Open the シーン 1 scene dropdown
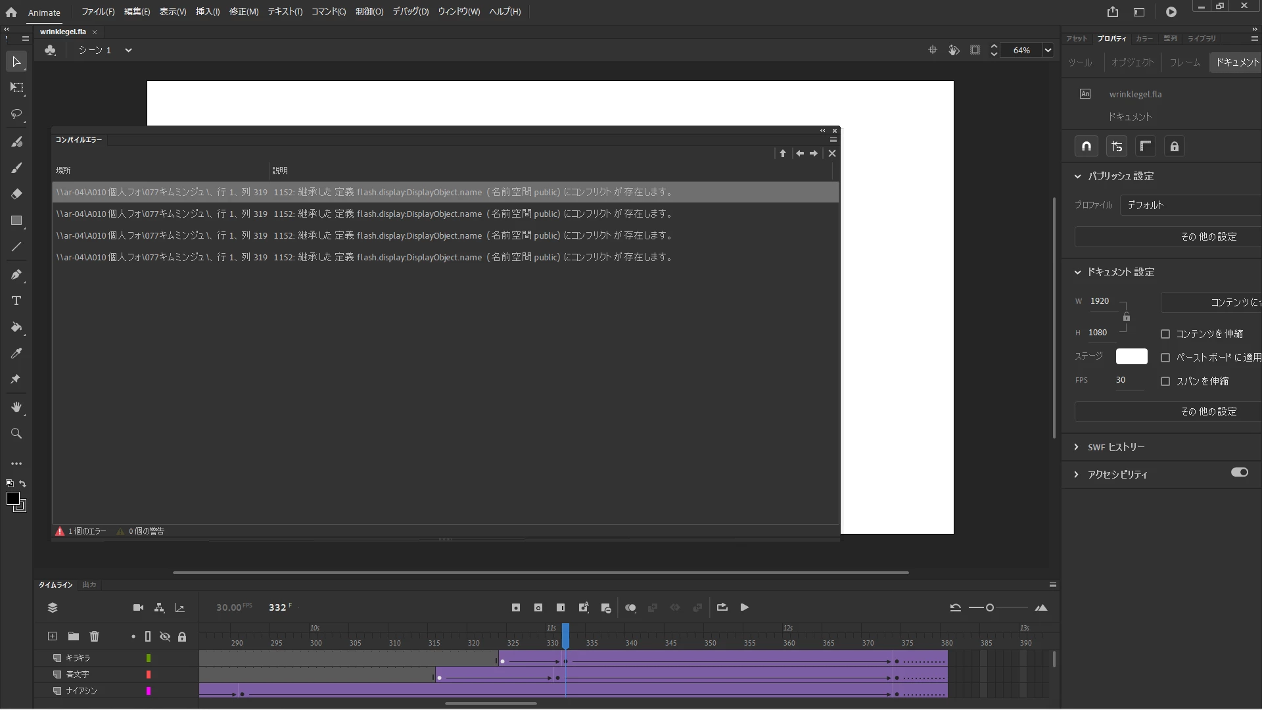This screenshot has height=710, width=1262. [x=128, y=50]
